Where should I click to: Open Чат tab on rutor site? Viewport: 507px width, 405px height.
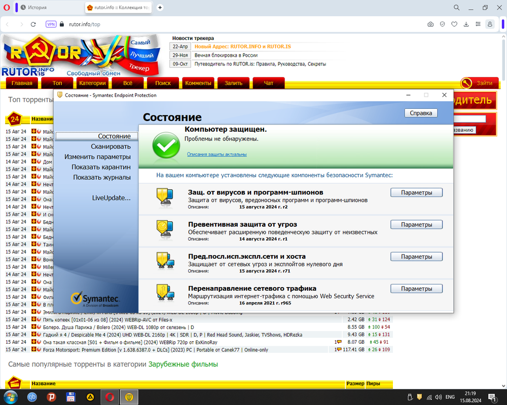269,83
